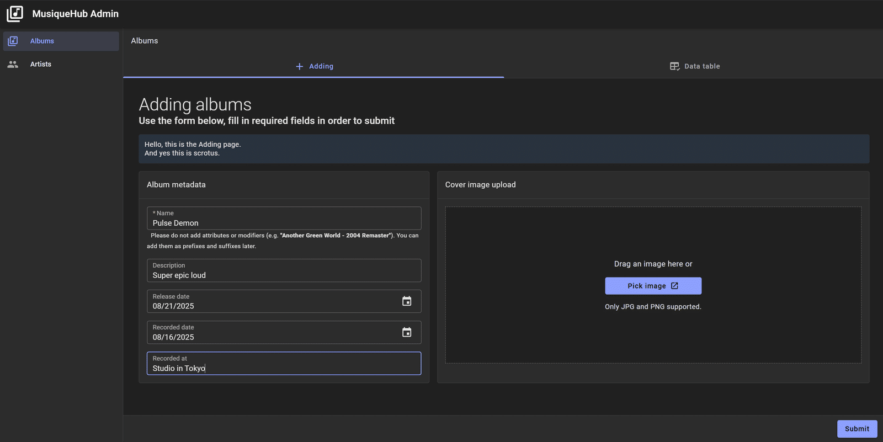The image size is (883, 442).
Task: Click 'Only JPG and PNG supported.' text
Action: tap(653, 307)
